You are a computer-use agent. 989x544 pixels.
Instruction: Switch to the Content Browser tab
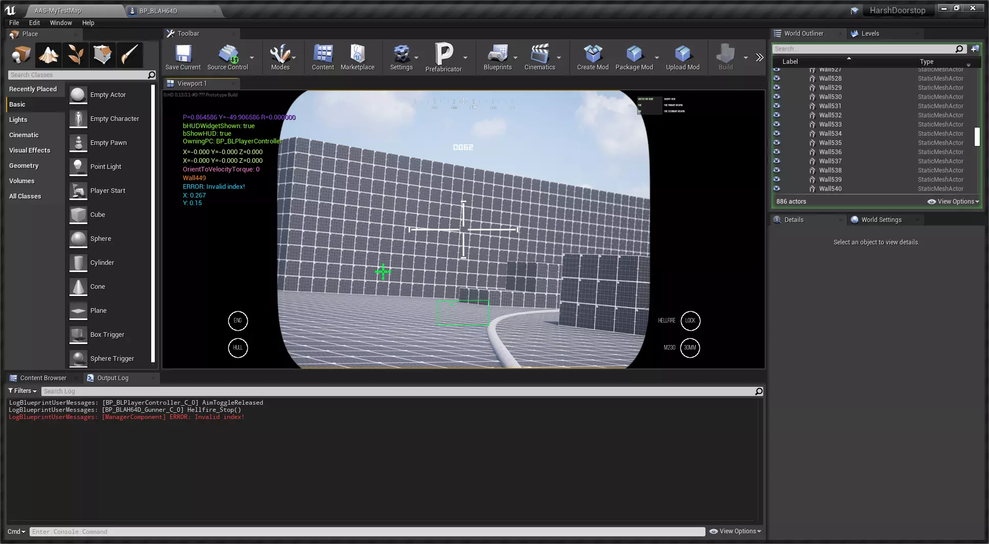[43, 378]
